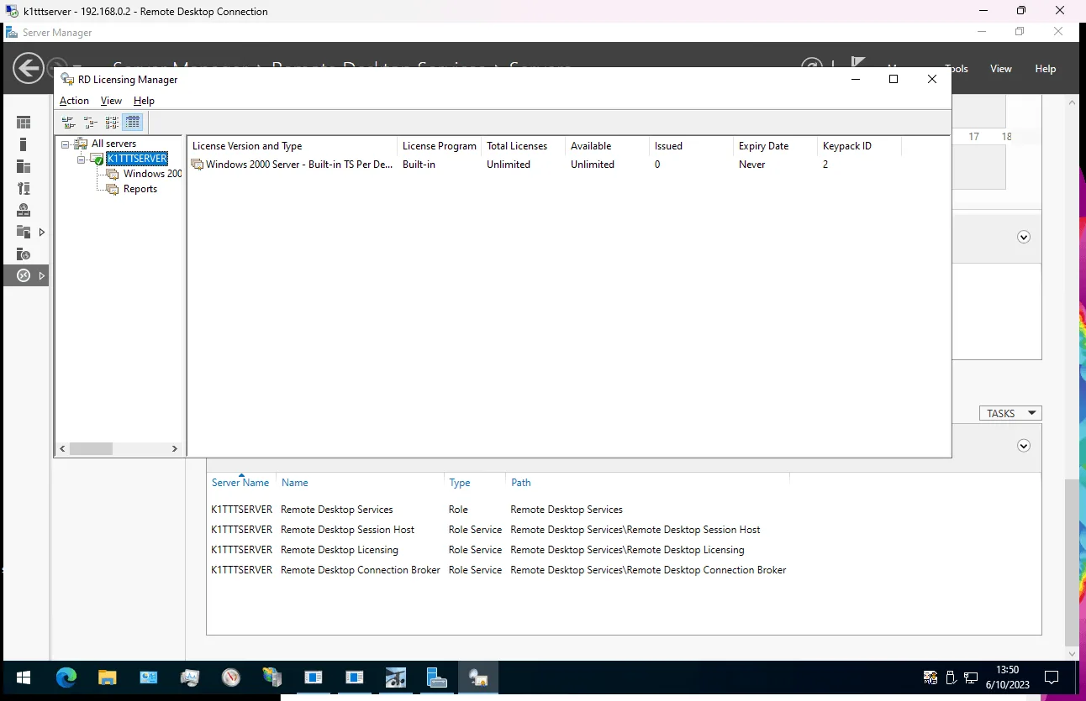Open the Action menu in RD Licensing Manager

[74, 100]
